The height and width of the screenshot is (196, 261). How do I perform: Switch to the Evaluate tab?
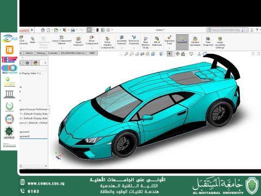point(53,53)
